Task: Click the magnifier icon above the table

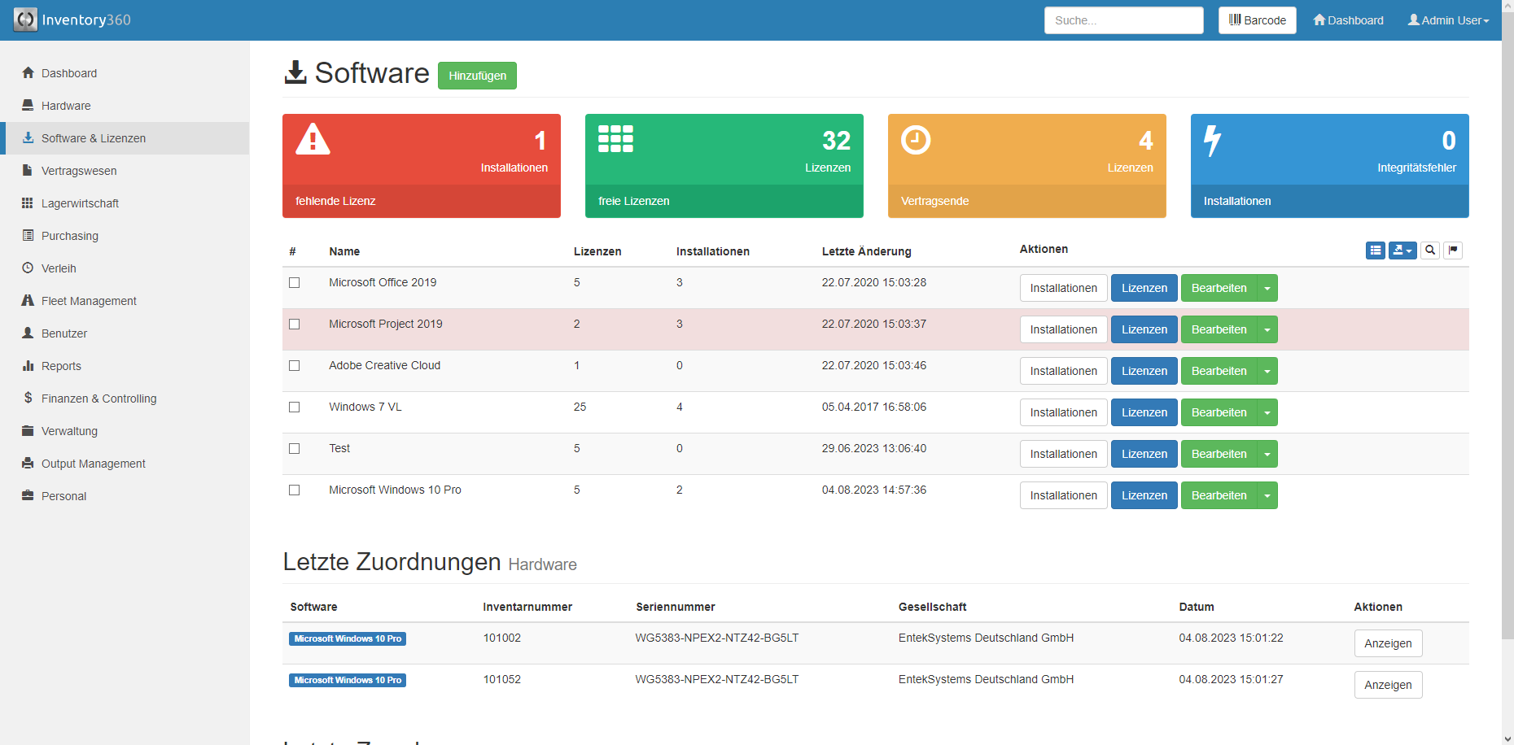Action: click(1430, 251)
